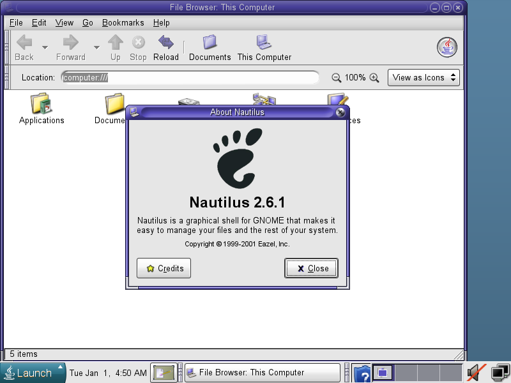The height and width of the screenshot is (383, 511).
Task: Switch to the third workspace
Action: pyautogui.click(x=428, y=373)
